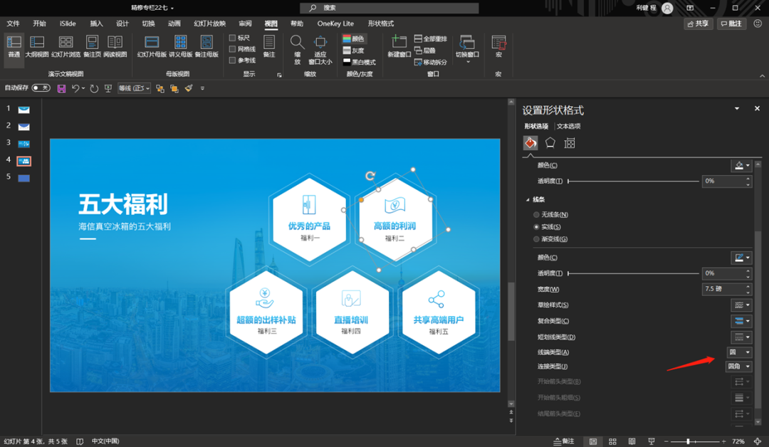The image size is (769, 447).
Task: Open the 复合类型 compound type dropdown
Action: click(741, 321)
